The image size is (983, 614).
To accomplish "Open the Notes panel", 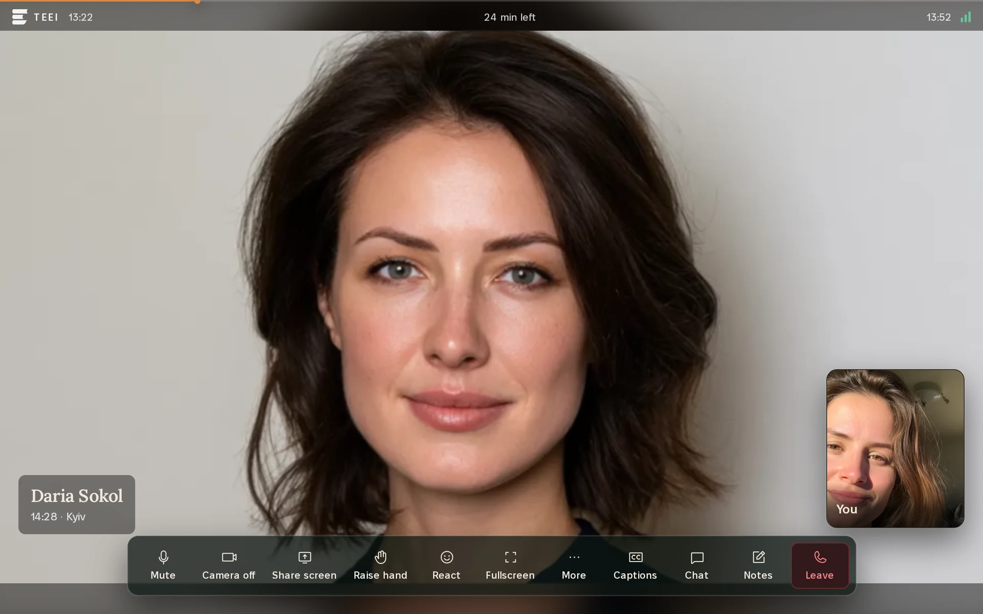I will click(758, 565).
